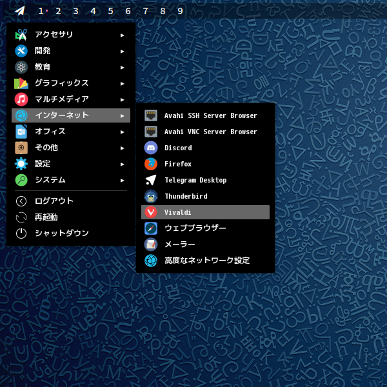
Task: Select the 開発 menu category
Action: click(x=43, y=51)
